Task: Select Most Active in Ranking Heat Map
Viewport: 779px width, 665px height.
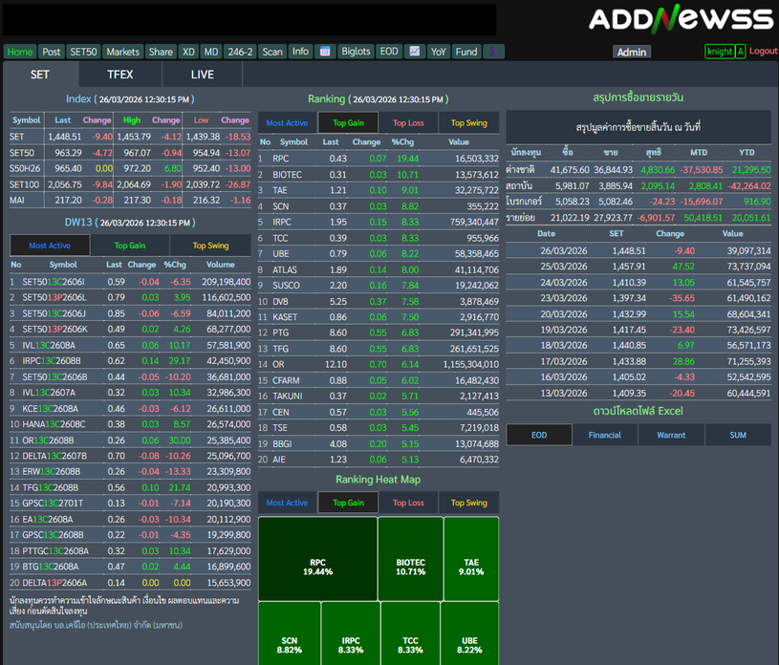Action: click(287, 503)
